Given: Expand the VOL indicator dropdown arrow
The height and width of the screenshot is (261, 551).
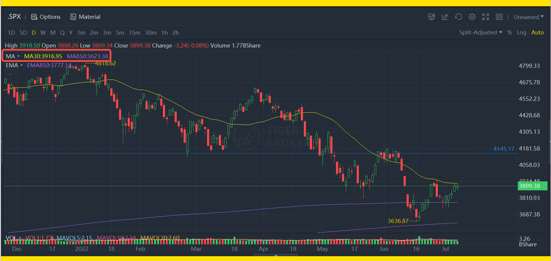Looking at the screenshot, I should coord(20,238).
